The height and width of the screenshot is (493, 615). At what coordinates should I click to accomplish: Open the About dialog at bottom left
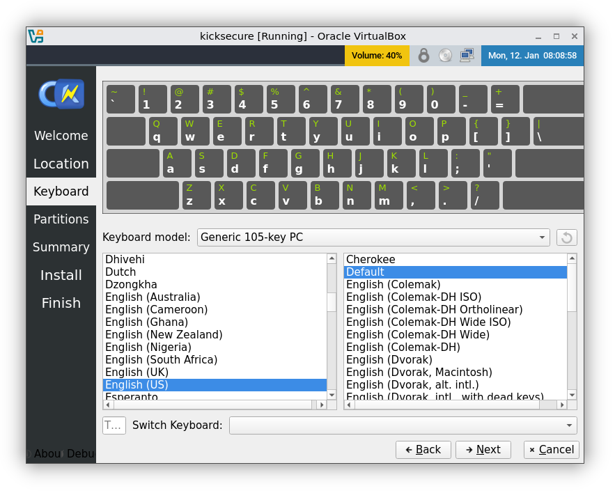click(x=47, y=453)
